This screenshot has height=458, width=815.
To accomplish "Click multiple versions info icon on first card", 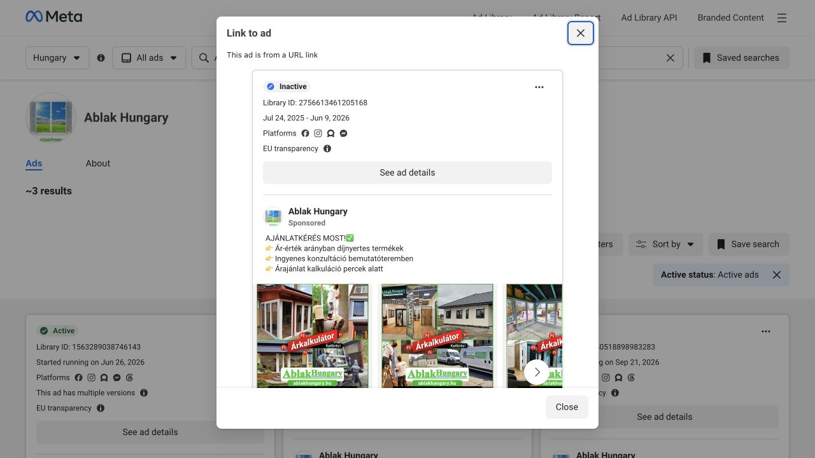I will (144, 393).
